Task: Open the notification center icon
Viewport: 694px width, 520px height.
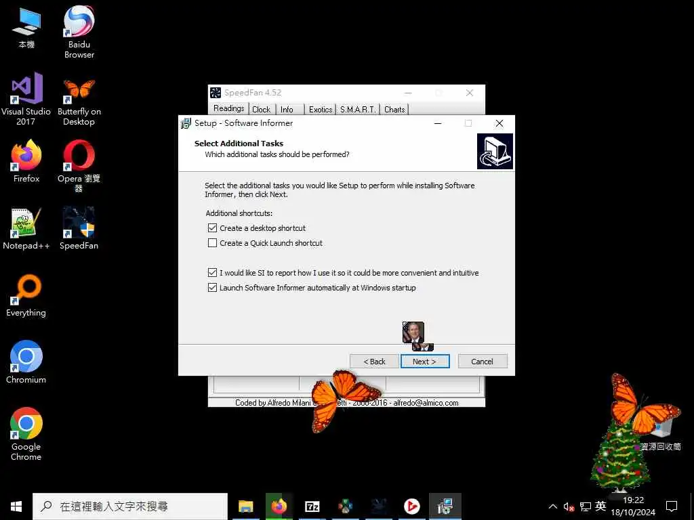Action: pyautogui.click(x=672, y=506)
